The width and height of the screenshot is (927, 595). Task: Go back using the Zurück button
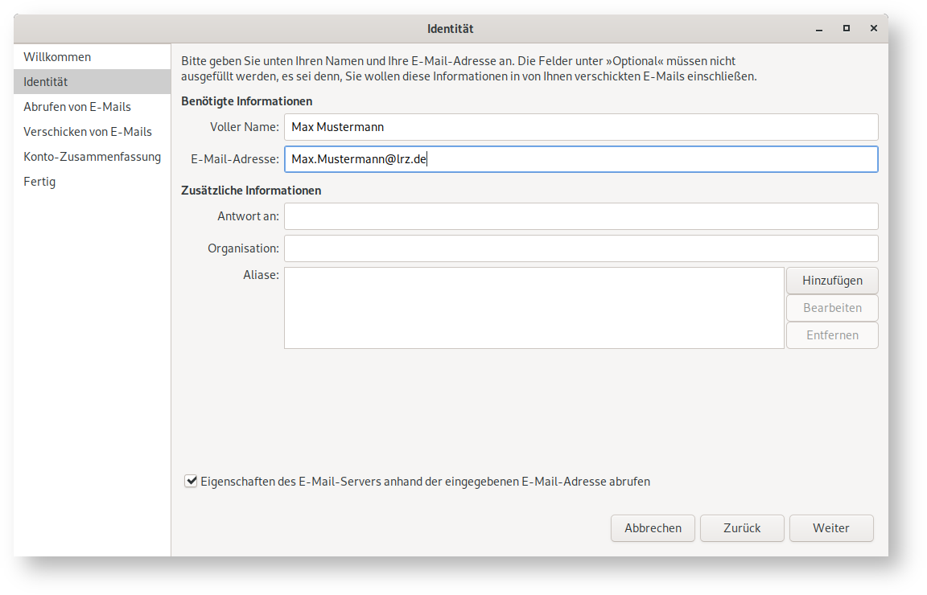[742, 528]
